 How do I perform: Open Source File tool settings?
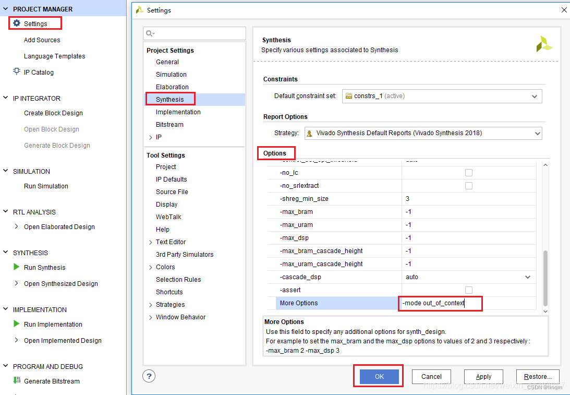click(172, 191)
